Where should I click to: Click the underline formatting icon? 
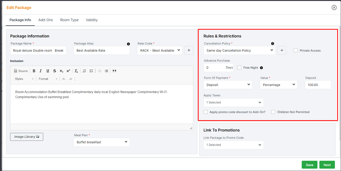coord(48,71)
